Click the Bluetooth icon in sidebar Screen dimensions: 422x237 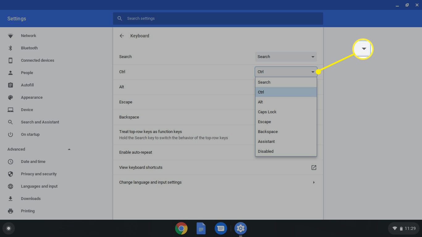click(11, 48)
